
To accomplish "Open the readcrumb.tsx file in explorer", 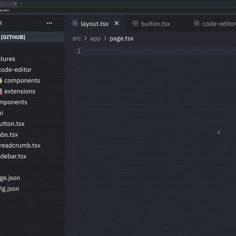I will point(20,145).
